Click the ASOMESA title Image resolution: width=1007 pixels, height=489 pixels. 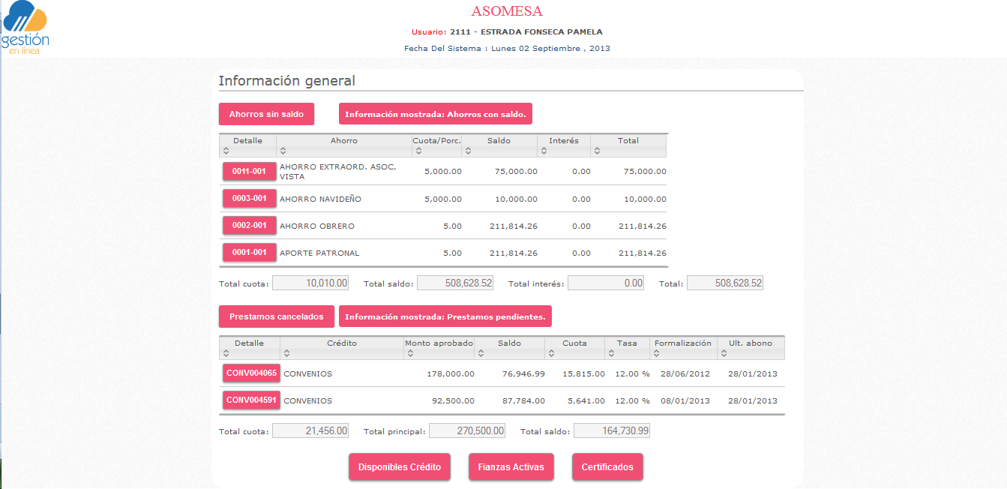pyautogui.click(x=507, y=11)
